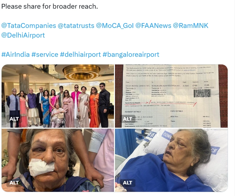Open the @DelhiAirport mention link

[x=23, y=35]
